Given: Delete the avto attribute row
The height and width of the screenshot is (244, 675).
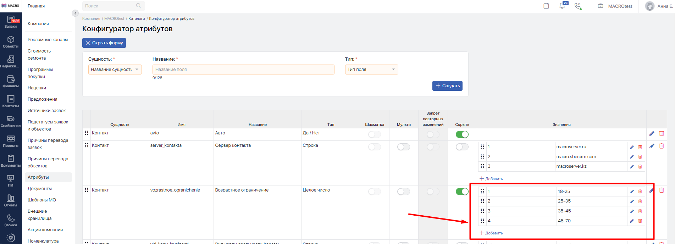Looking at the screenshot, I should (x=662, y=133).
